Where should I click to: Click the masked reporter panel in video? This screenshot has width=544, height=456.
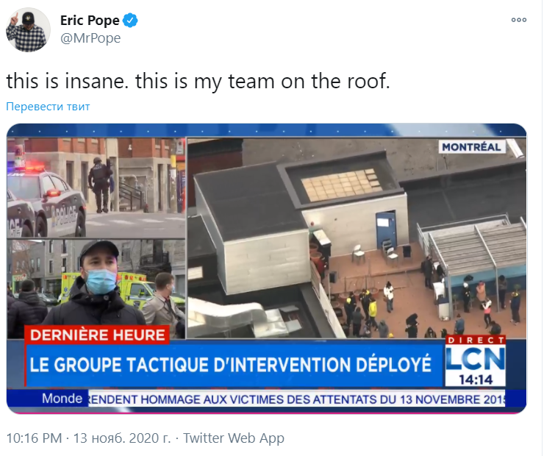coord(96,289)
